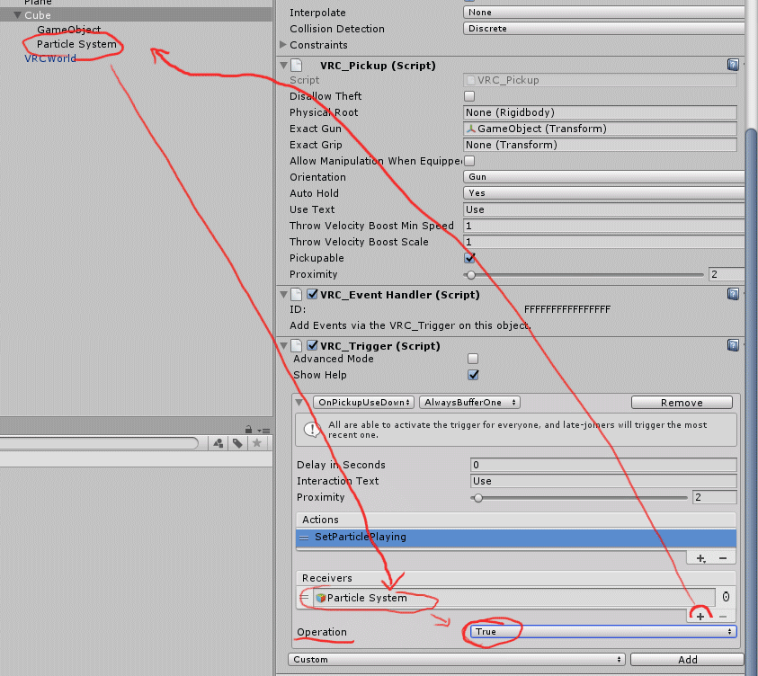Open the Auto Hold dropdown set to Yes
Screen dimensions: 758x676
603,192
